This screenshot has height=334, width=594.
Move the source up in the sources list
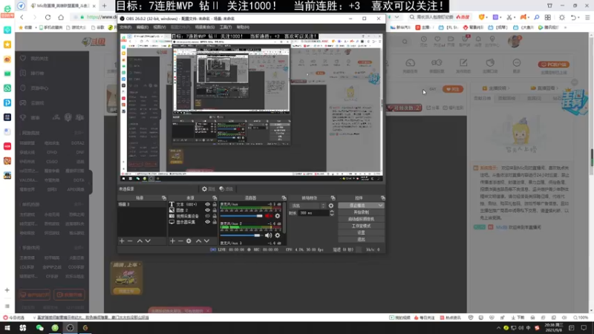198,240
